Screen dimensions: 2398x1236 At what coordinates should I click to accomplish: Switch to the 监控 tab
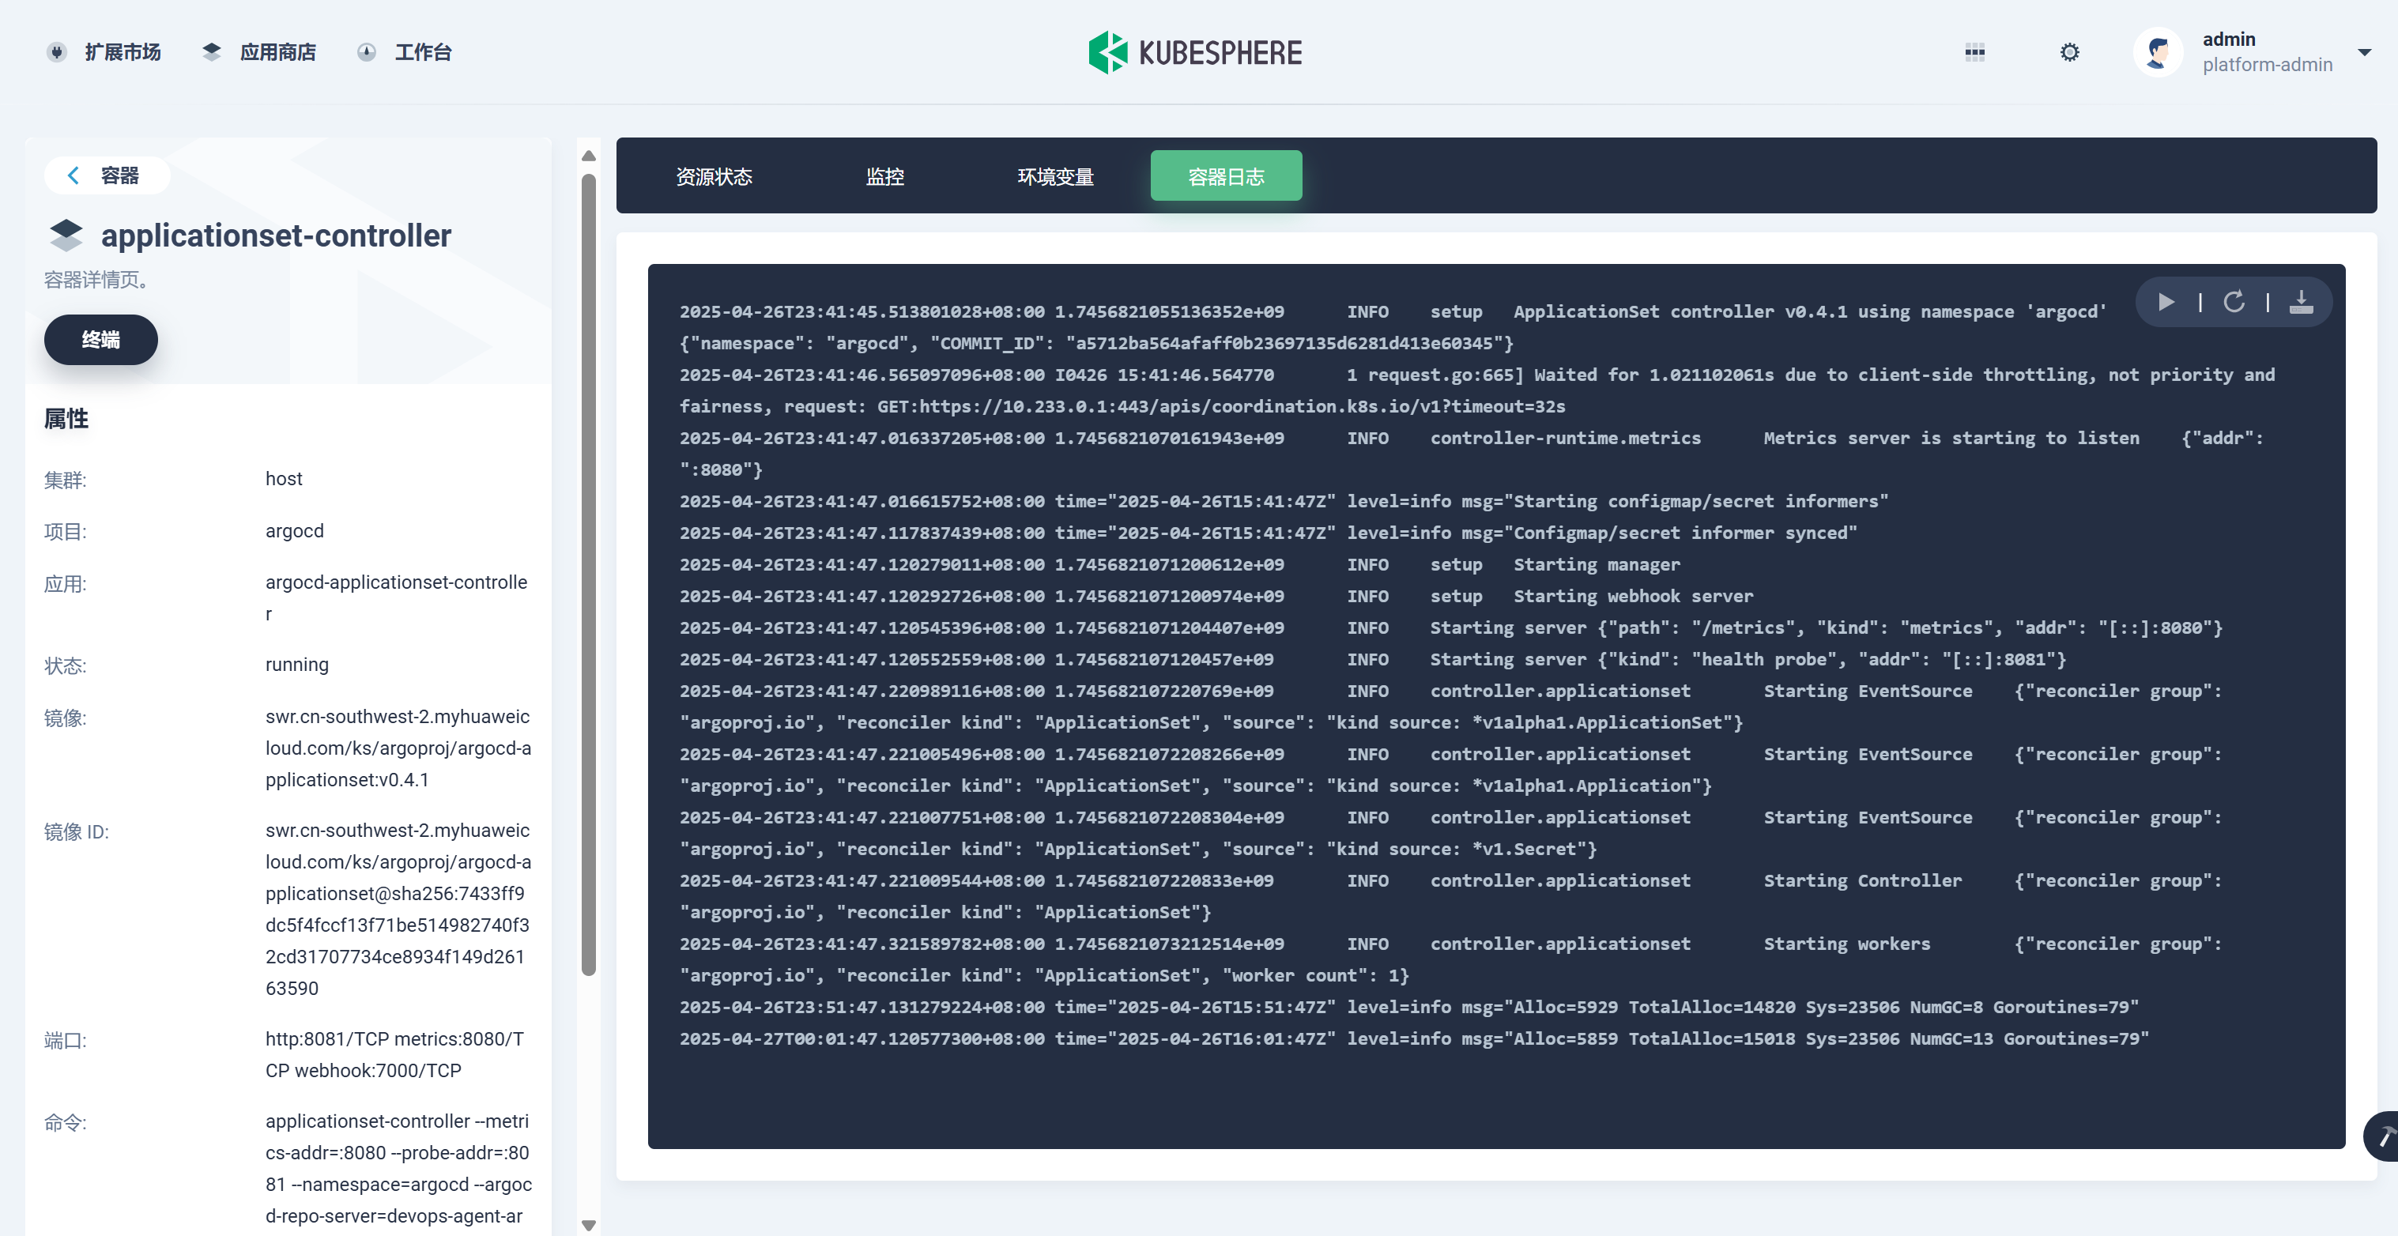(x=884, y=176)
